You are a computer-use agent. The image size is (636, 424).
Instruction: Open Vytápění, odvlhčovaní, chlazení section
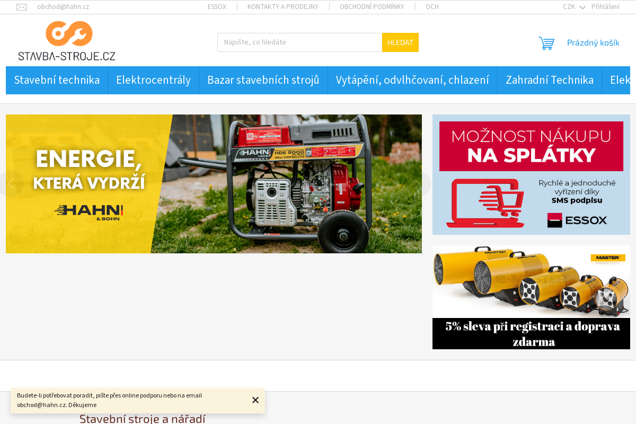click(x=412, y=80)
